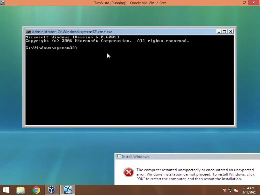Click the red error icon in dialog
Image resolution: width=260 pixels, height=195 pixels.
128,172
